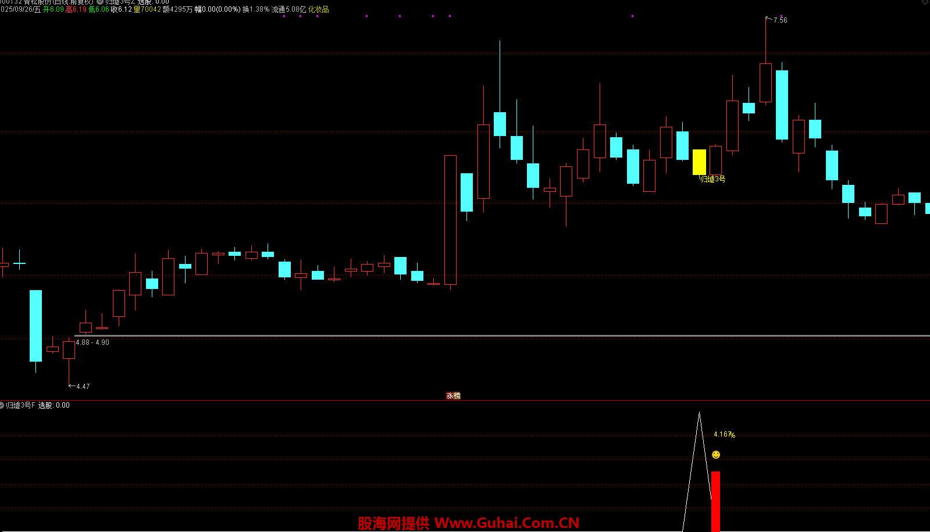Click the 4.47 low price label
The height and width of the screenshot is (532, 930).
(83, 387)
